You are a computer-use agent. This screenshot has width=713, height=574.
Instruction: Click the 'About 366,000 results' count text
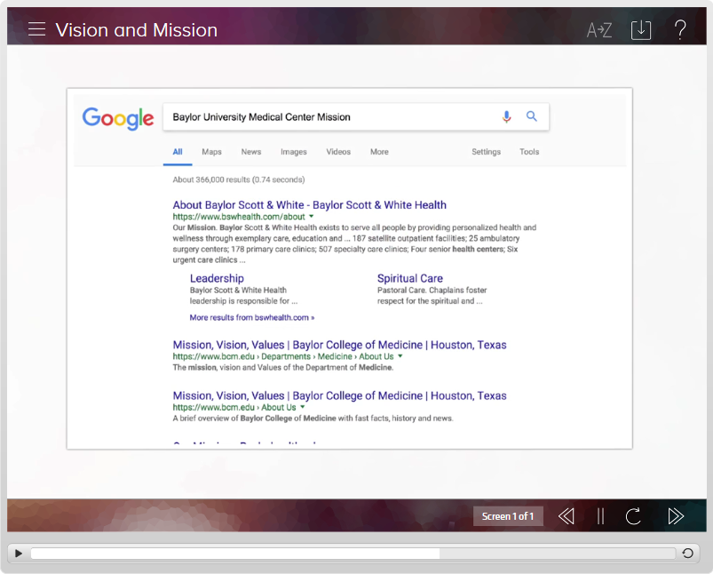tap(239, 179)
